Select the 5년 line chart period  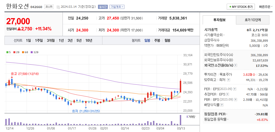point(79,41)
